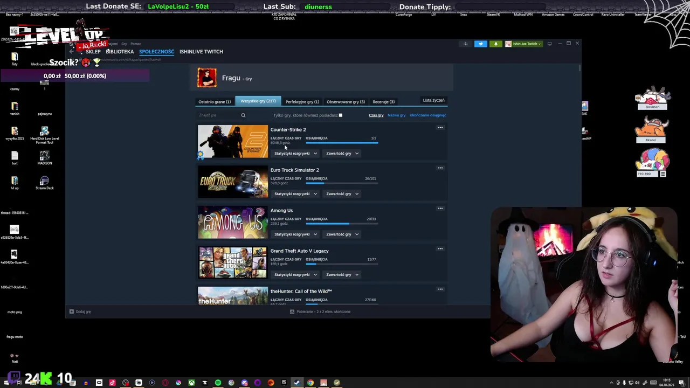Image resolution: width=690 pixels, height=388 pixels.
Task: Open Stream Deck desktop shortcut
Action: pos(44,183)
